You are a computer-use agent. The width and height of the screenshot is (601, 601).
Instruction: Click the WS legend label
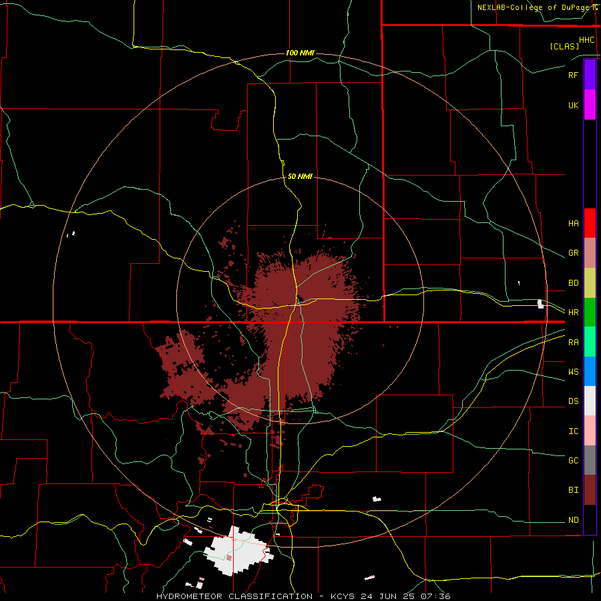tap(573, 372)
